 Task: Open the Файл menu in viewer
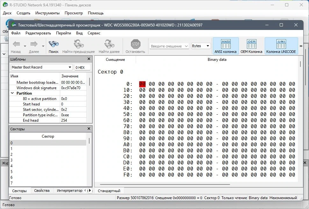coord(16,33)
